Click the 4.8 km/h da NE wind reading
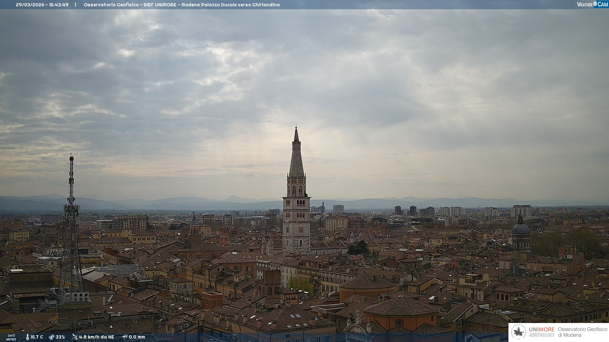609x342 pixels. 96,337
